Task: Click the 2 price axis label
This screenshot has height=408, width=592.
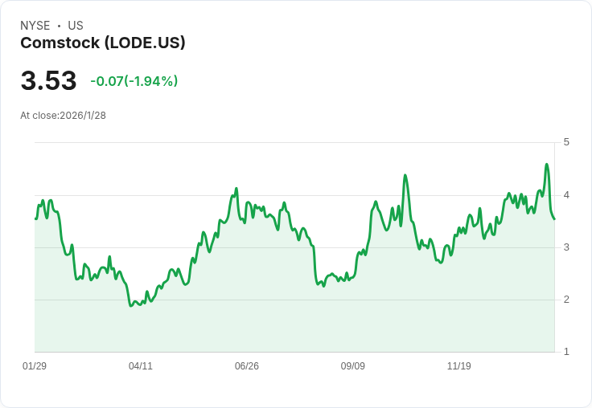Action: [x=566, y=300]
